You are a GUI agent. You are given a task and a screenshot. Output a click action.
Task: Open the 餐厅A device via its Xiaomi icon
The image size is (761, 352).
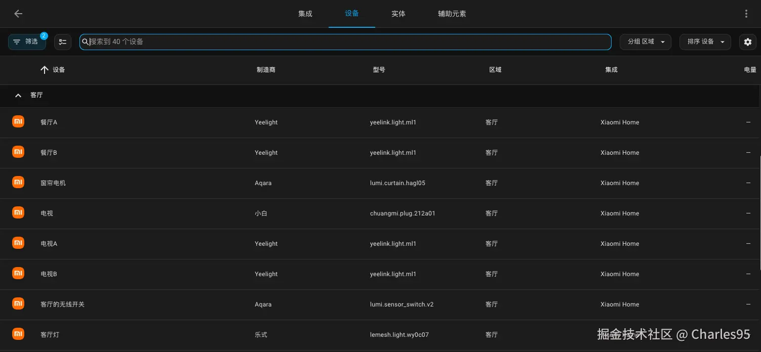point(18,121)
